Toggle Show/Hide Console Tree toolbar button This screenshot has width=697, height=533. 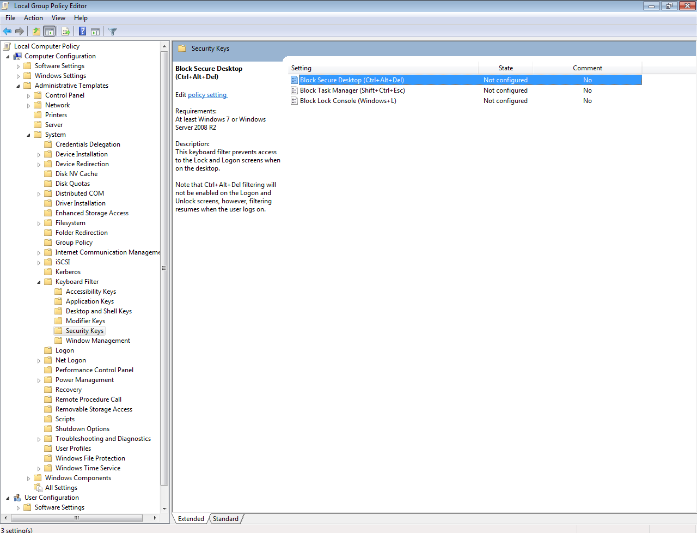pyautogui.click(x=50, y=32)
